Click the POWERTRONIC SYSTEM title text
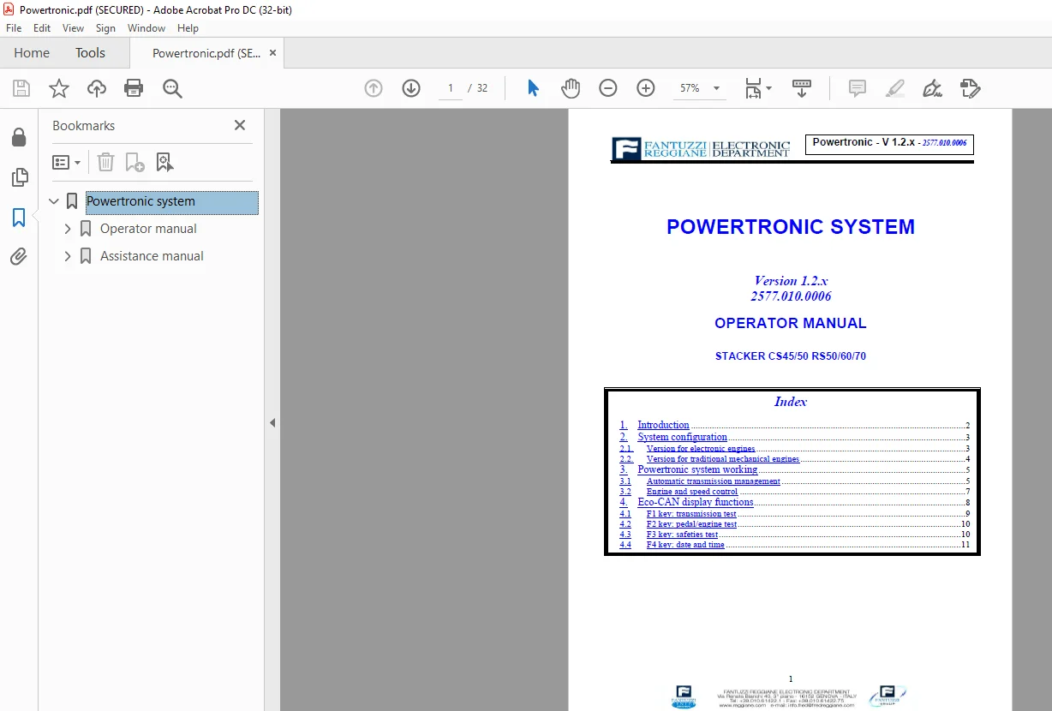The width and height of the screenshot is (1052, 711). 791,227
